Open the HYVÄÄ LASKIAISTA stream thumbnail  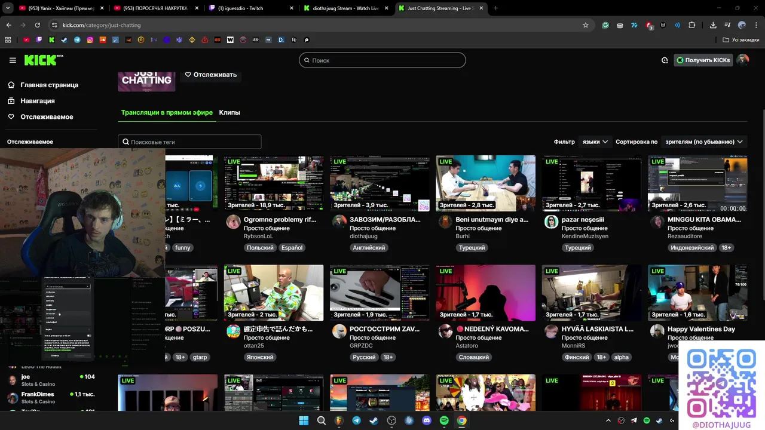[x=592, y=293]
